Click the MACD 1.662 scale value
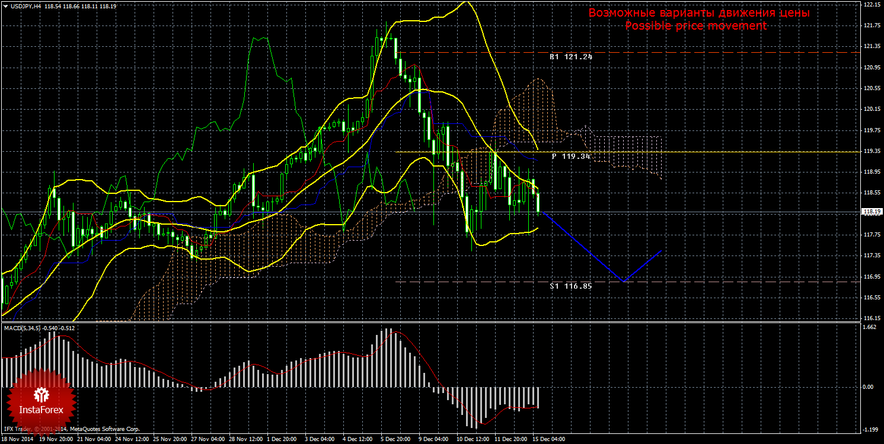Image resolution: width=884 pixels, height=444 pixels. click(870, 327)
